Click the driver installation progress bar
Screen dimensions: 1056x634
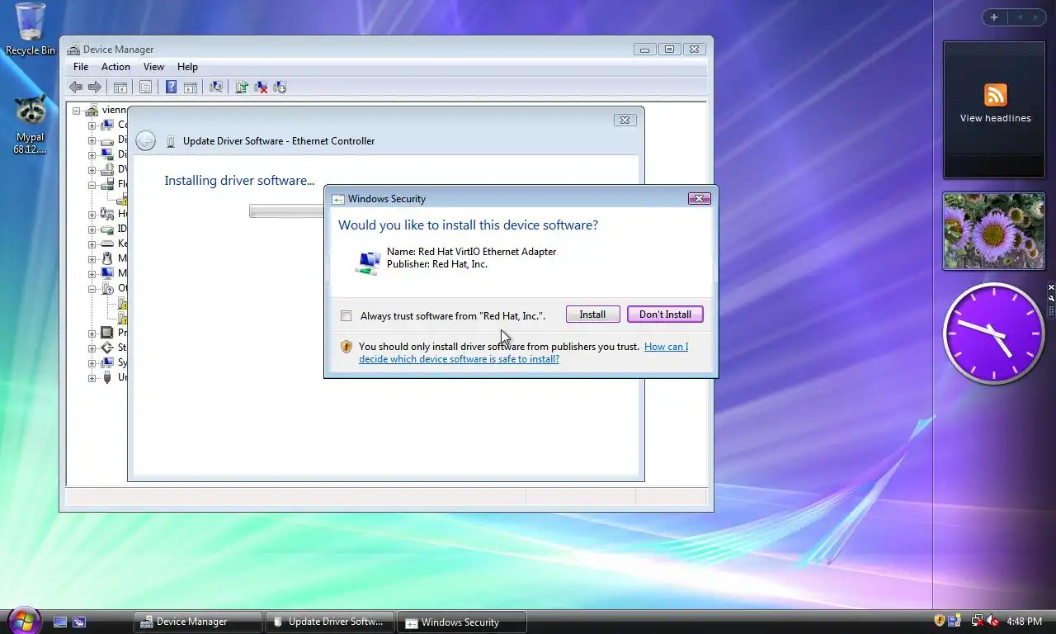coord(286,212)
